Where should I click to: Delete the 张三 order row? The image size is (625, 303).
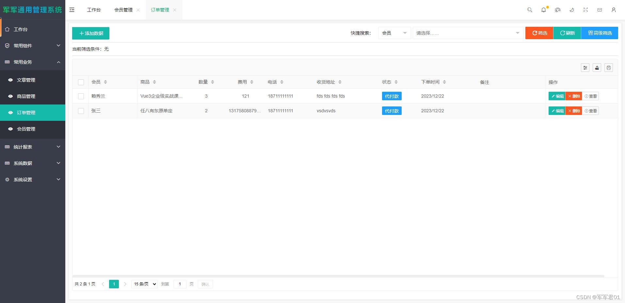(574, 111)
